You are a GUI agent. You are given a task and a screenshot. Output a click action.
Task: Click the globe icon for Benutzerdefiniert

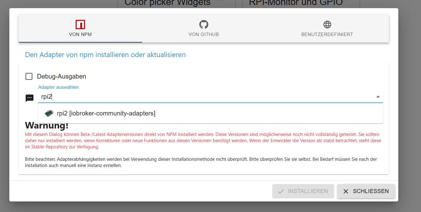pos(327,25)
